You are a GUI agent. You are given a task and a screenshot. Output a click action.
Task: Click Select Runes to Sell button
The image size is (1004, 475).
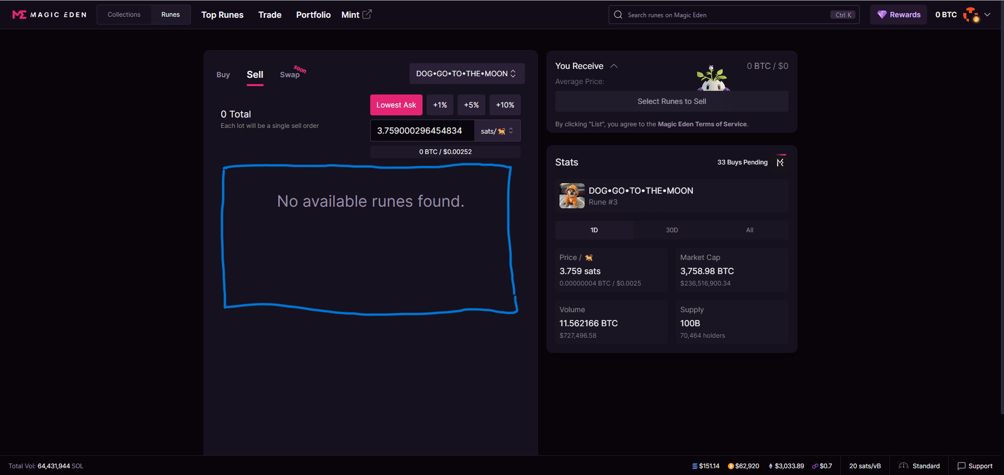[672, 101]
